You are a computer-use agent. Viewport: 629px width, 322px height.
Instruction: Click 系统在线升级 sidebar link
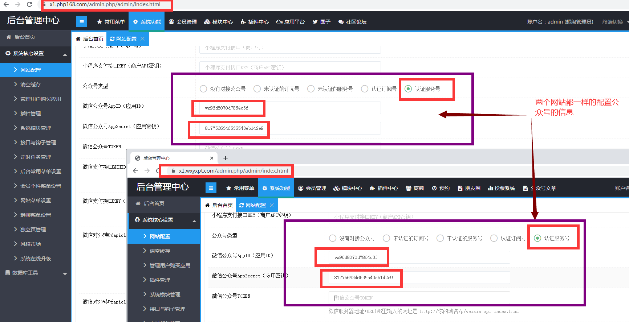[x=36, y=259]
